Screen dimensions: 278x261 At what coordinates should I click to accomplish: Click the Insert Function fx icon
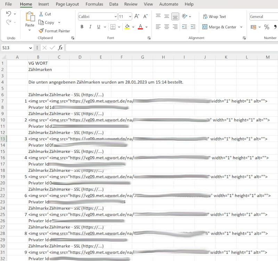point(60,48)
